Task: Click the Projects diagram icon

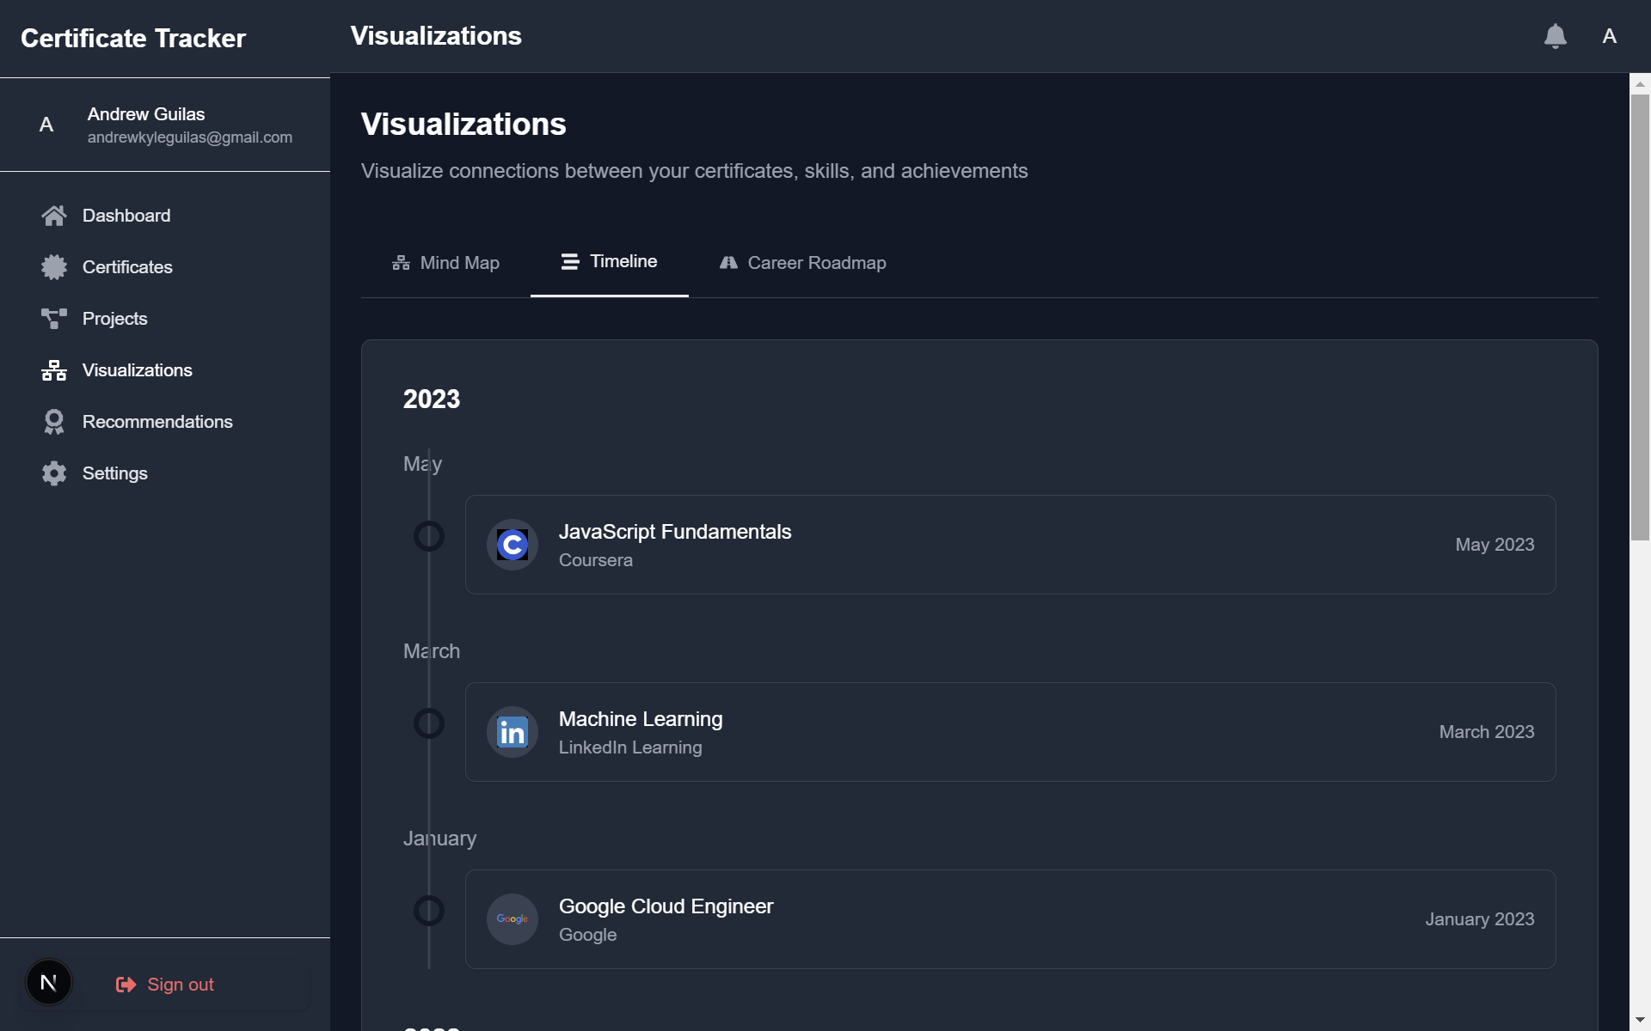Action: pyautogui.click(x=54, y=319)
